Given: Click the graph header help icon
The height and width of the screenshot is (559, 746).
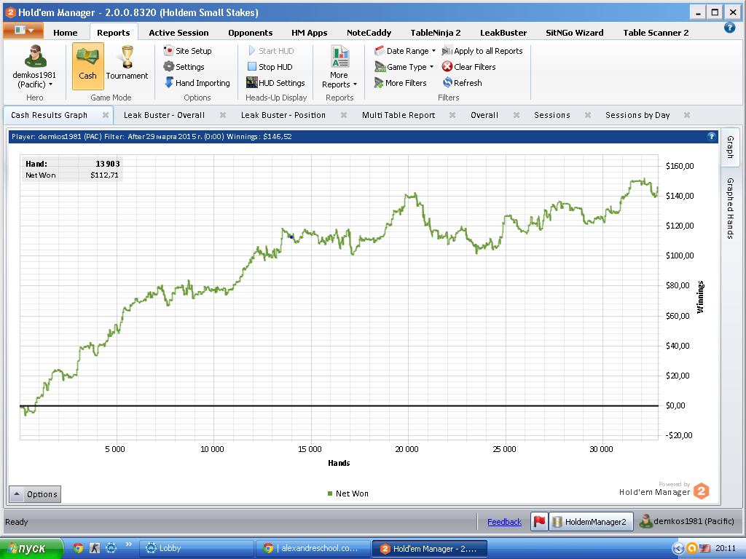Looking at the screenshot, I should coord(711,136).
